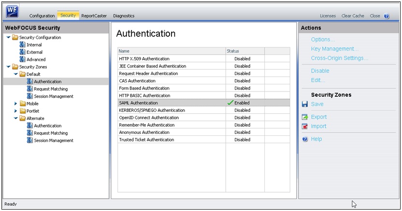Viewport: 402px width, 211px height.
Task: Select the CAS Authentication row
Action: tap(204, 81)
